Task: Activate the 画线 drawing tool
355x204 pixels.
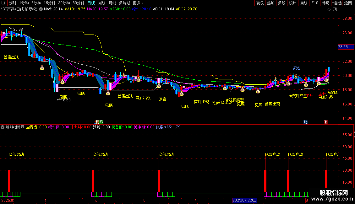Action: [x=303, y=3]
